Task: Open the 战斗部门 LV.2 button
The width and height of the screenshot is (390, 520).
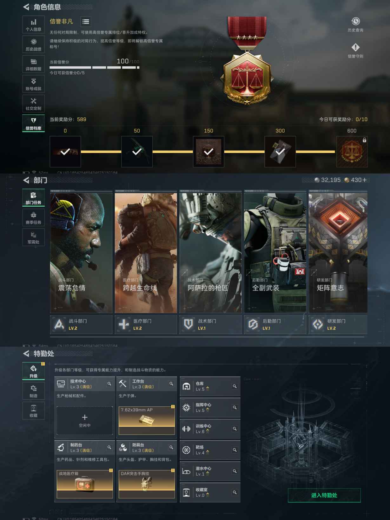Action: pos(81,324)
